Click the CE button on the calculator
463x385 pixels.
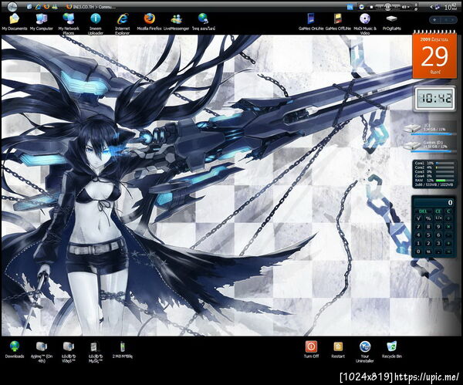tap(438, 211)
